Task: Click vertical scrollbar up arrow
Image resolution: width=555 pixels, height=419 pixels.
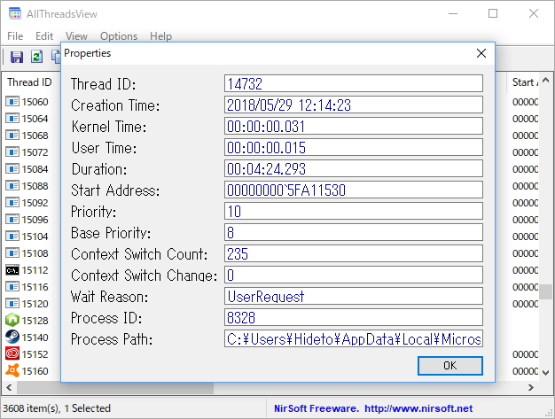Action: click(546, 81)
